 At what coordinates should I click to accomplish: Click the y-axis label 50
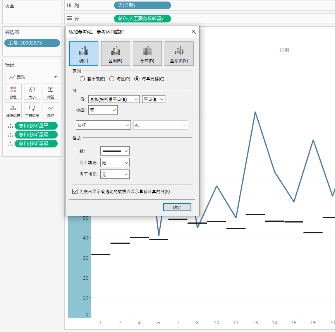pos(86,218)
